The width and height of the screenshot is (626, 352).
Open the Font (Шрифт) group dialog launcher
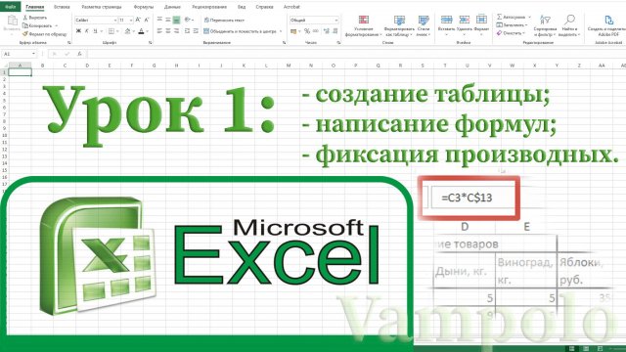pos(150,42)
